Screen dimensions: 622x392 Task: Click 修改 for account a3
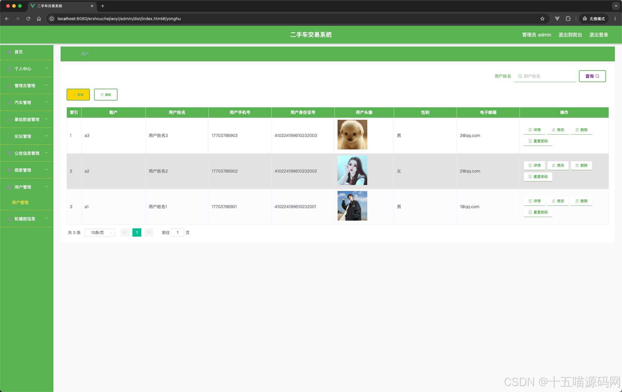[558, 130]
